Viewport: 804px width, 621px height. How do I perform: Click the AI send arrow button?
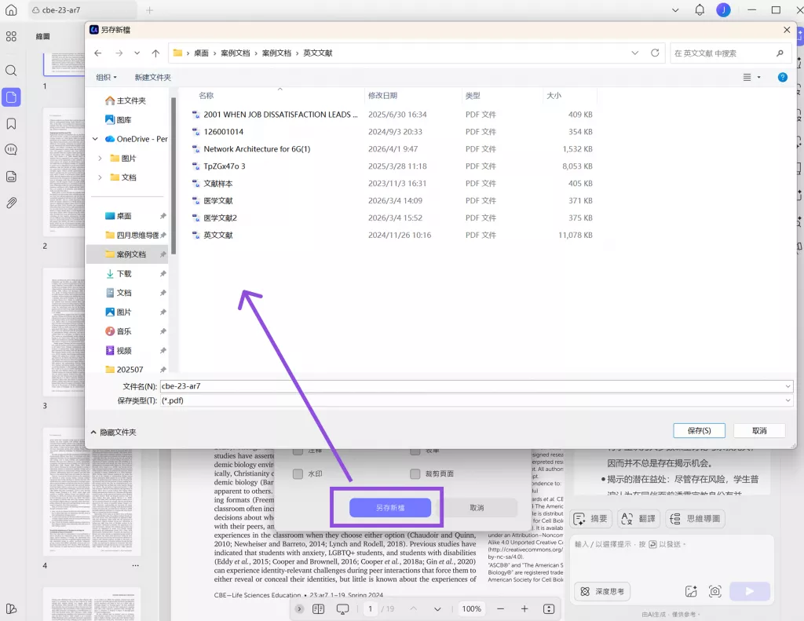[x=750, y=591]
